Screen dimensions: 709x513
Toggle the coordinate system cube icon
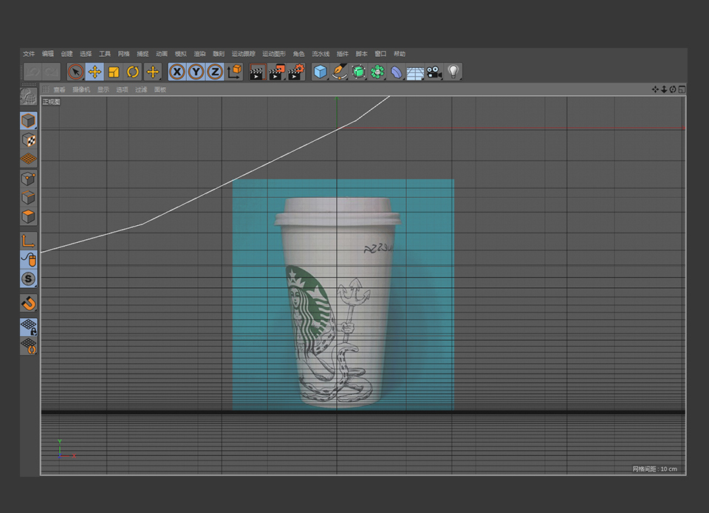click(234, 72)
